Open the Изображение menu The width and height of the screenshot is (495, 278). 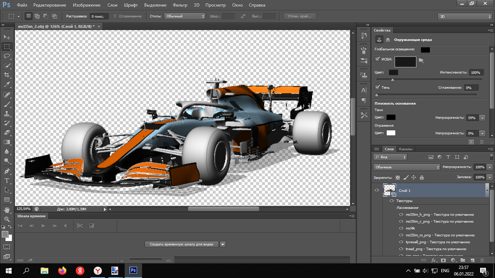click(x=86, y=5)
